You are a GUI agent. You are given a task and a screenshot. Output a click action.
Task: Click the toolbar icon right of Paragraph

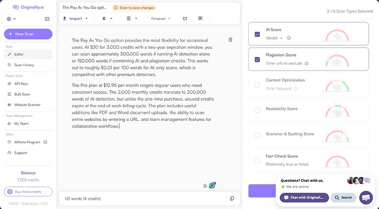(185, 19)
